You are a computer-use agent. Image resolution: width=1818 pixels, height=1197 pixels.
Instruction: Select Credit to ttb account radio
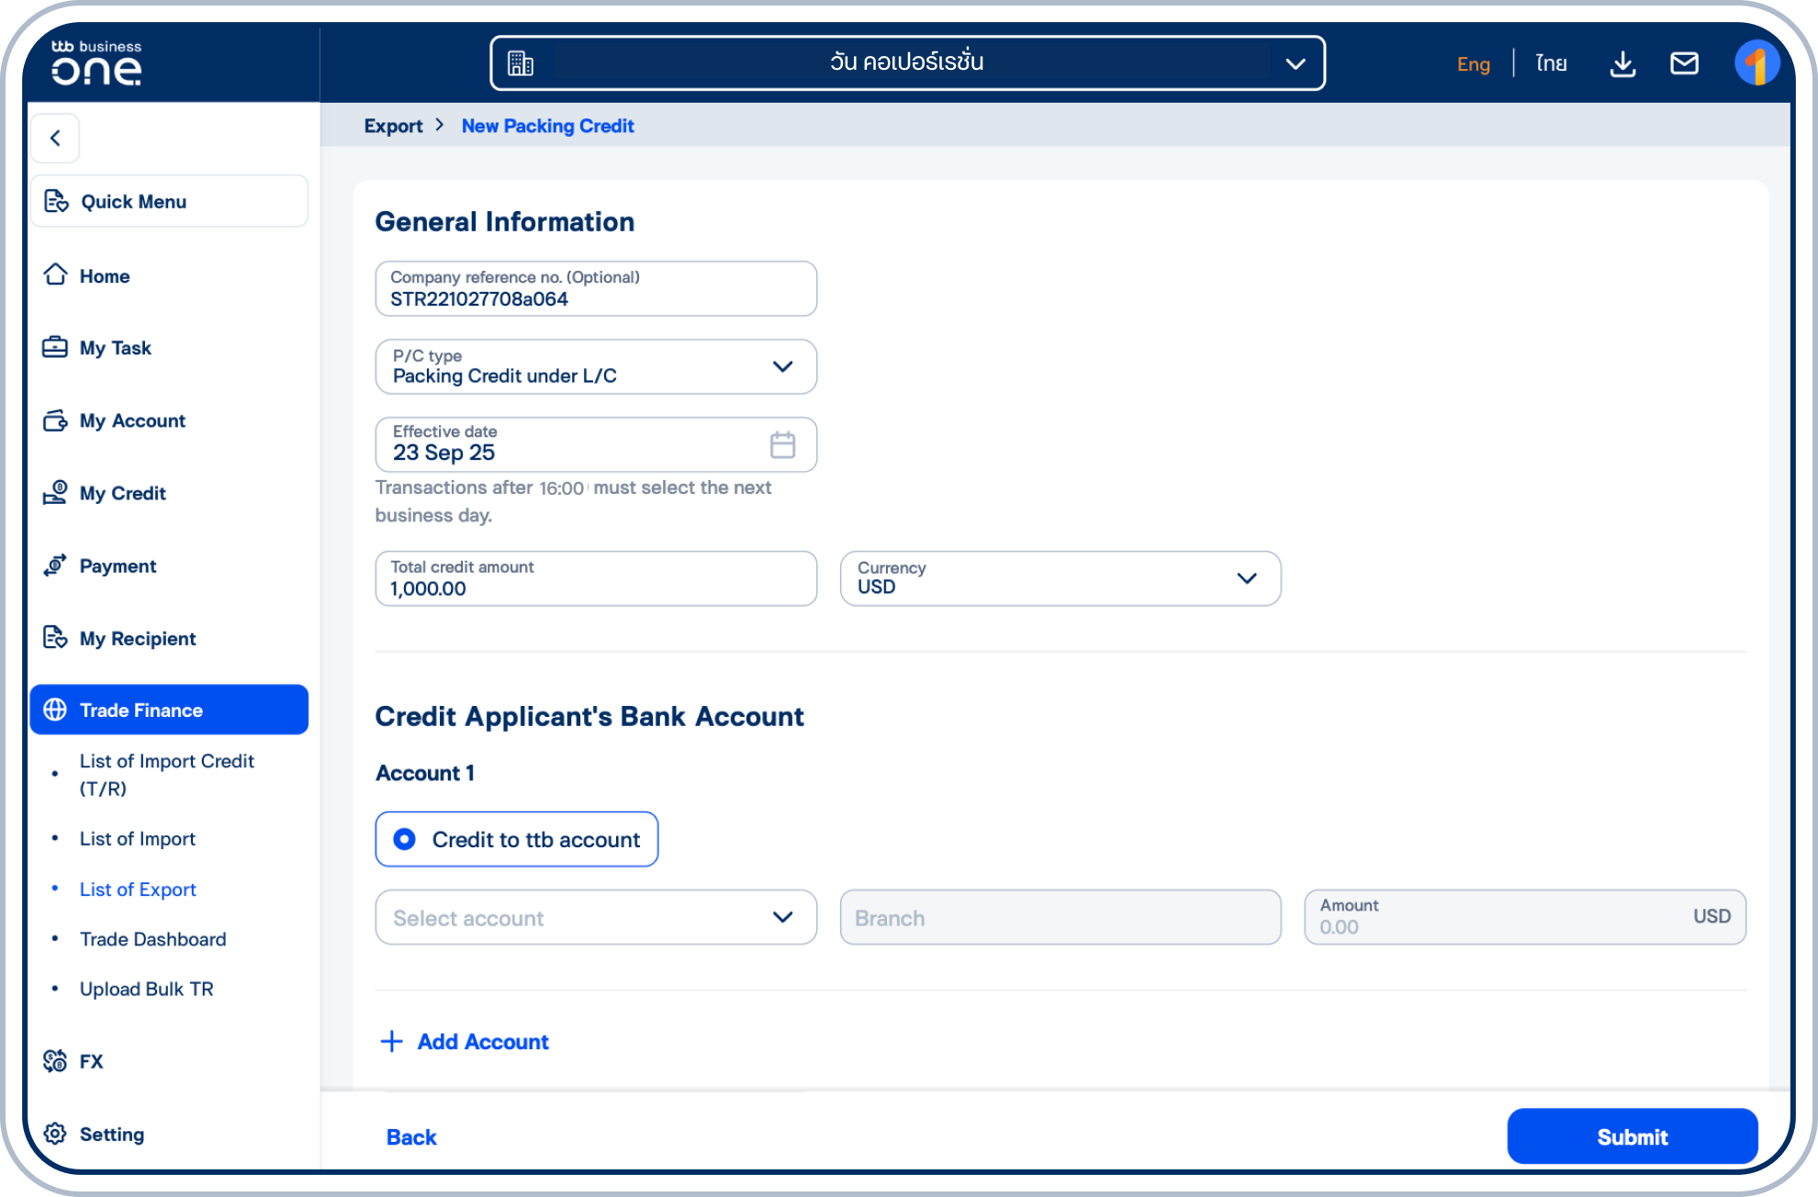[404, 839]
